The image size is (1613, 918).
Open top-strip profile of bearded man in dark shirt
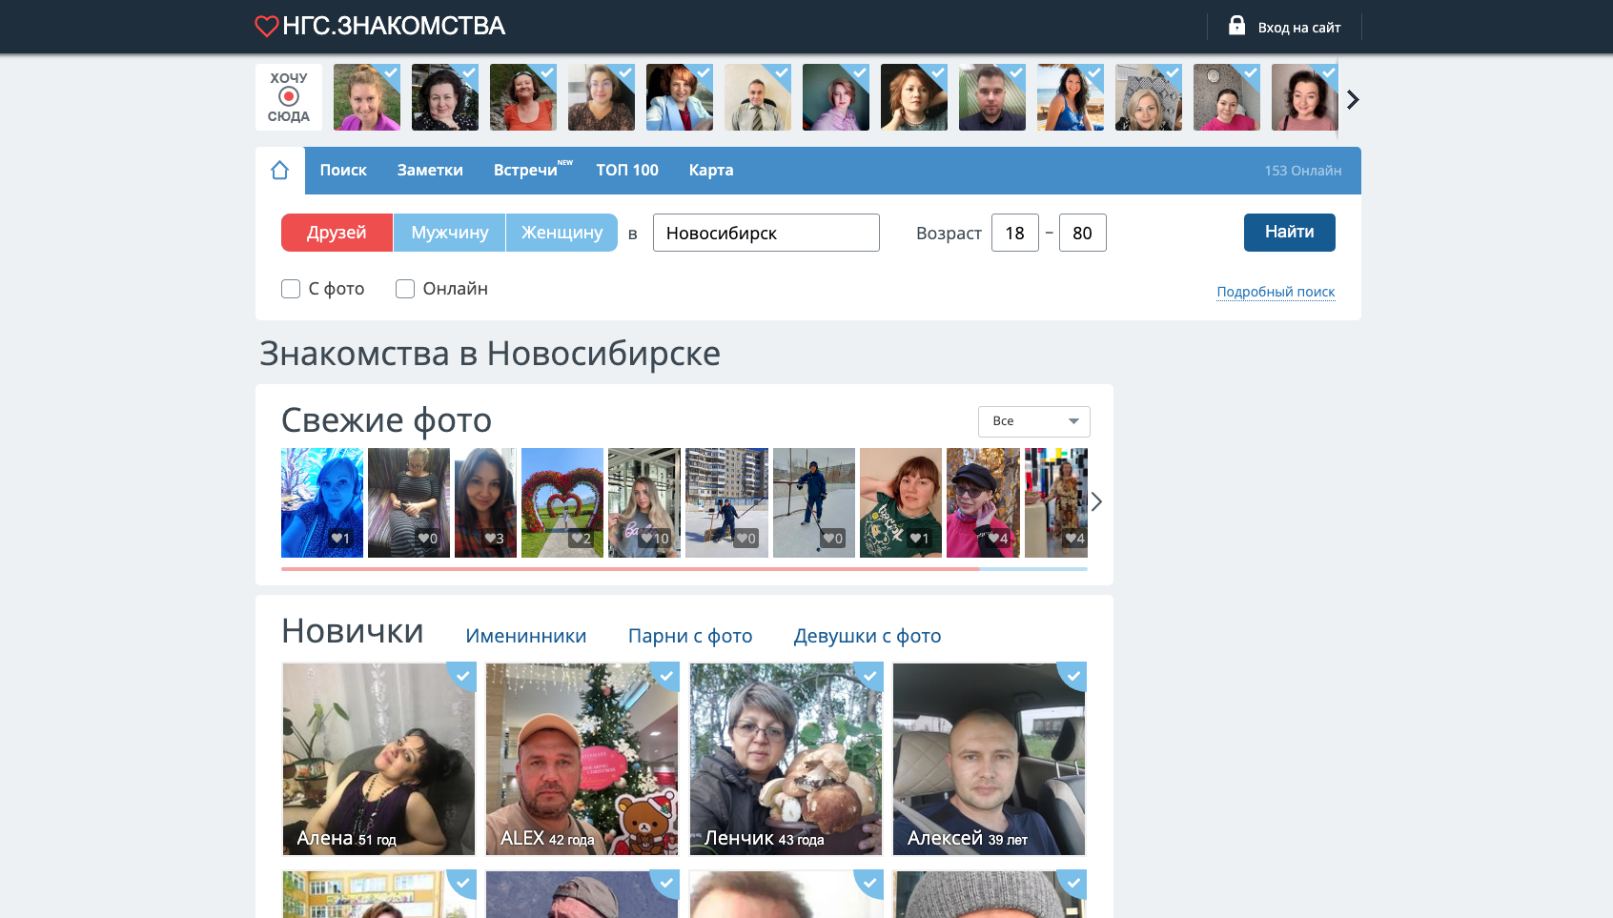point(992,97)
